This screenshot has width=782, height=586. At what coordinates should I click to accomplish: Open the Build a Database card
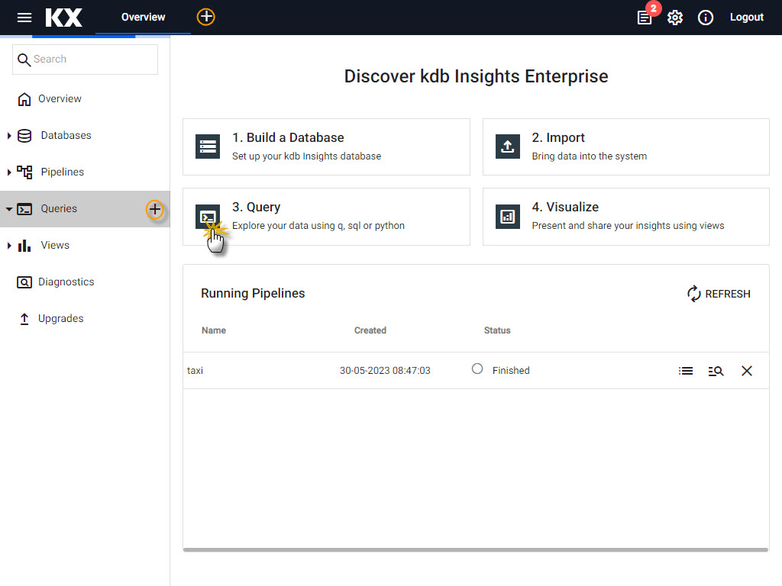pos(326,147)
